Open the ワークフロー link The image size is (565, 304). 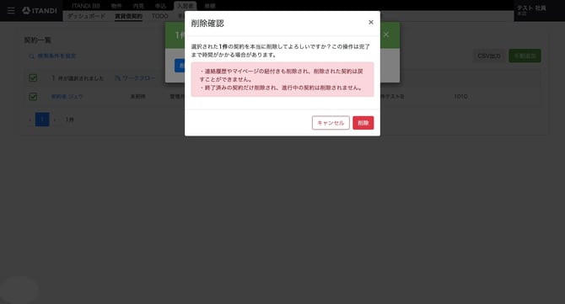135,77
